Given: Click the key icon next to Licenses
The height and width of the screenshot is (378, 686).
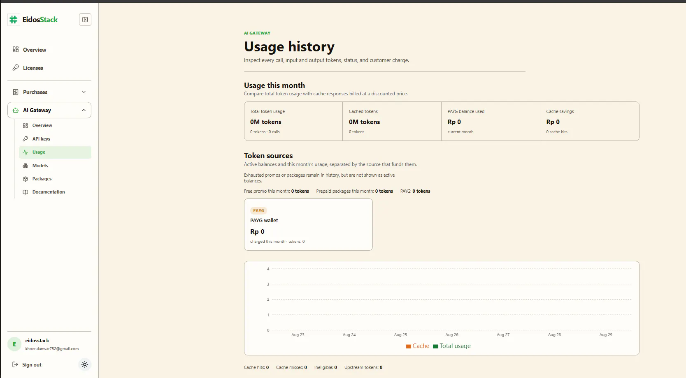Looking at the screenshot, I should click(x=16, y=68).
